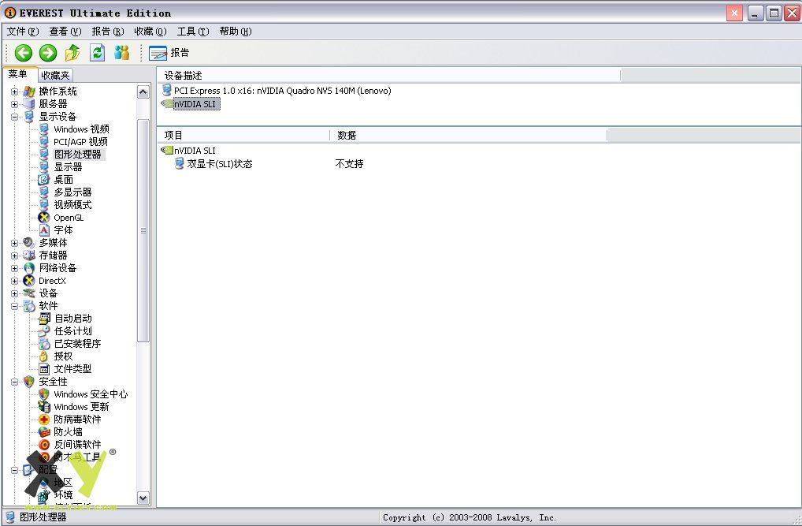Switch to the 收藏夹 tab
The image size is (802, 526).
point(55,75)
